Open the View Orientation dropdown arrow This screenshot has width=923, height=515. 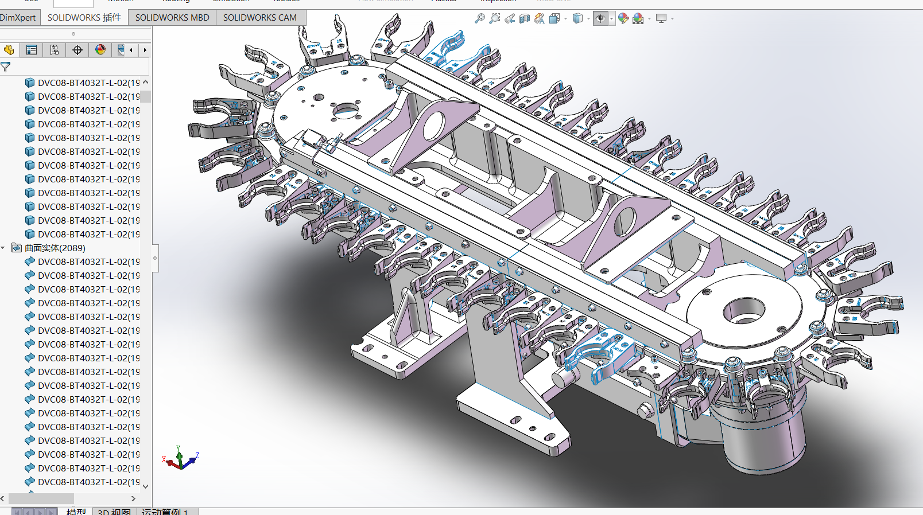click(565, 18)
